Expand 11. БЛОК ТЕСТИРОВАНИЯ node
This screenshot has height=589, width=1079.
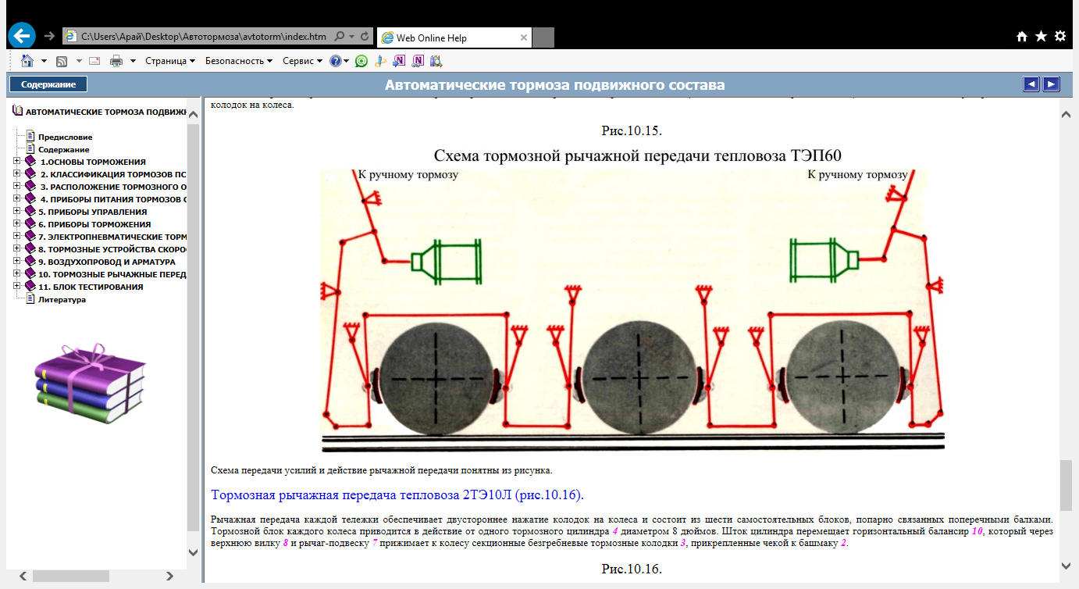click(17, 287)
